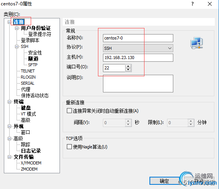
Task: Enable auto reconnect on abnormal close checkbox
Action: [x=69, y=111]
